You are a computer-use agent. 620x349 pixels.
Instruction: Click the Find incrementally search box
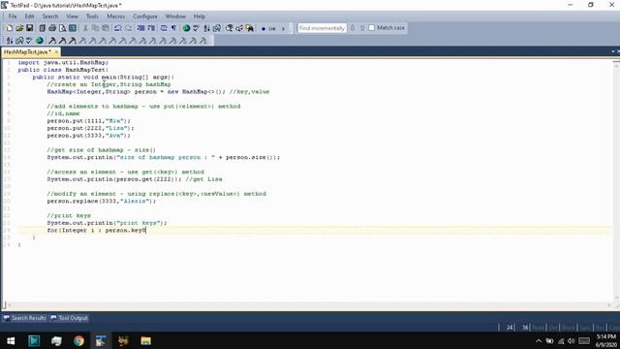tap(322, 28)
